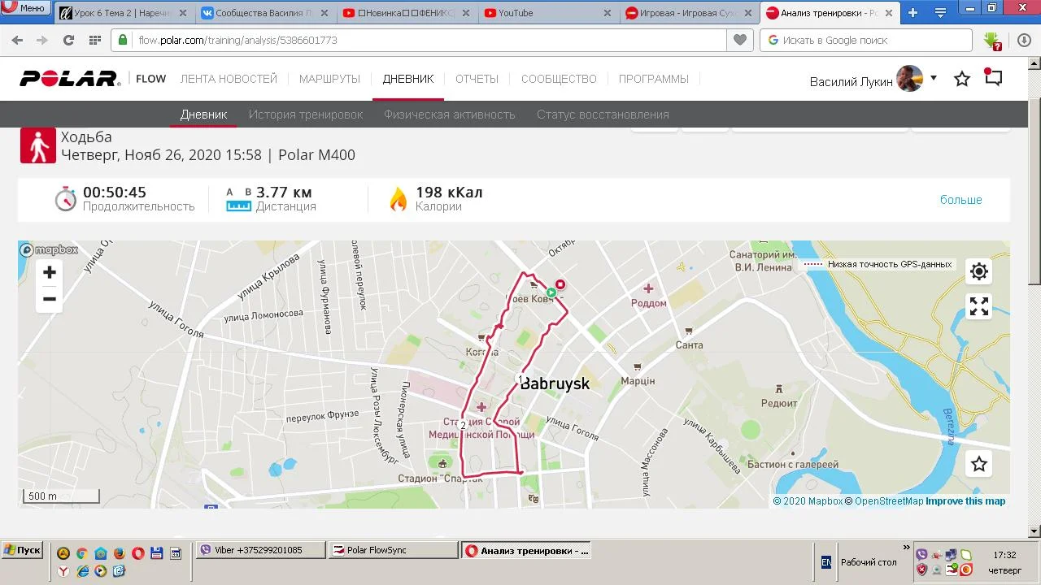Click the Improve this map link
Image resolution: width=1041 pixels, height=585 pixels.
coord(965,501)
